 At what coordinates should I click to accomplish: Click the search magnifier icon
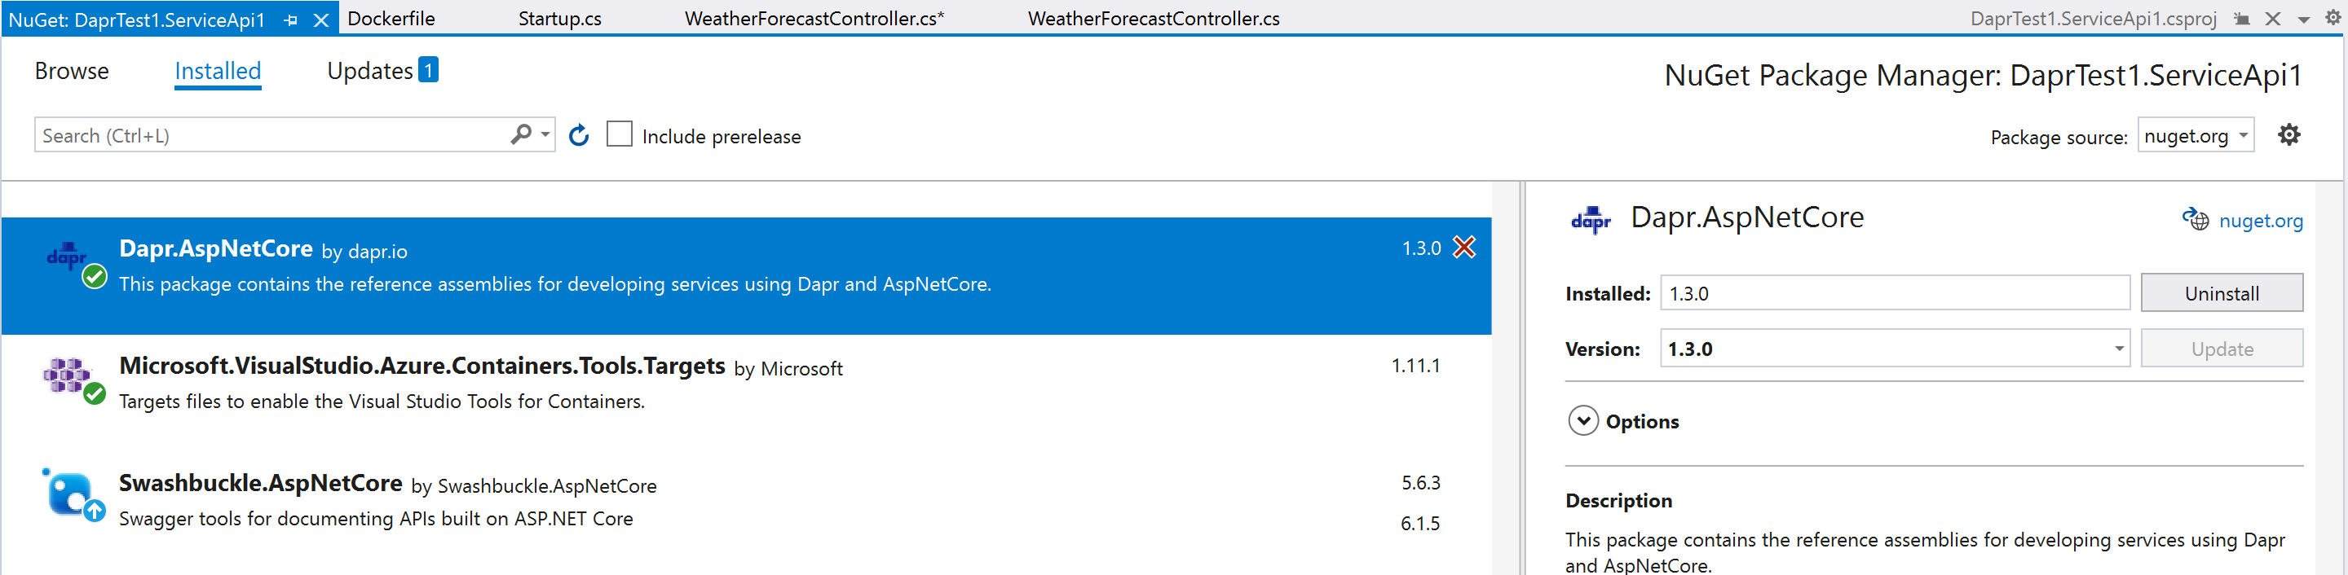[522, 135]
